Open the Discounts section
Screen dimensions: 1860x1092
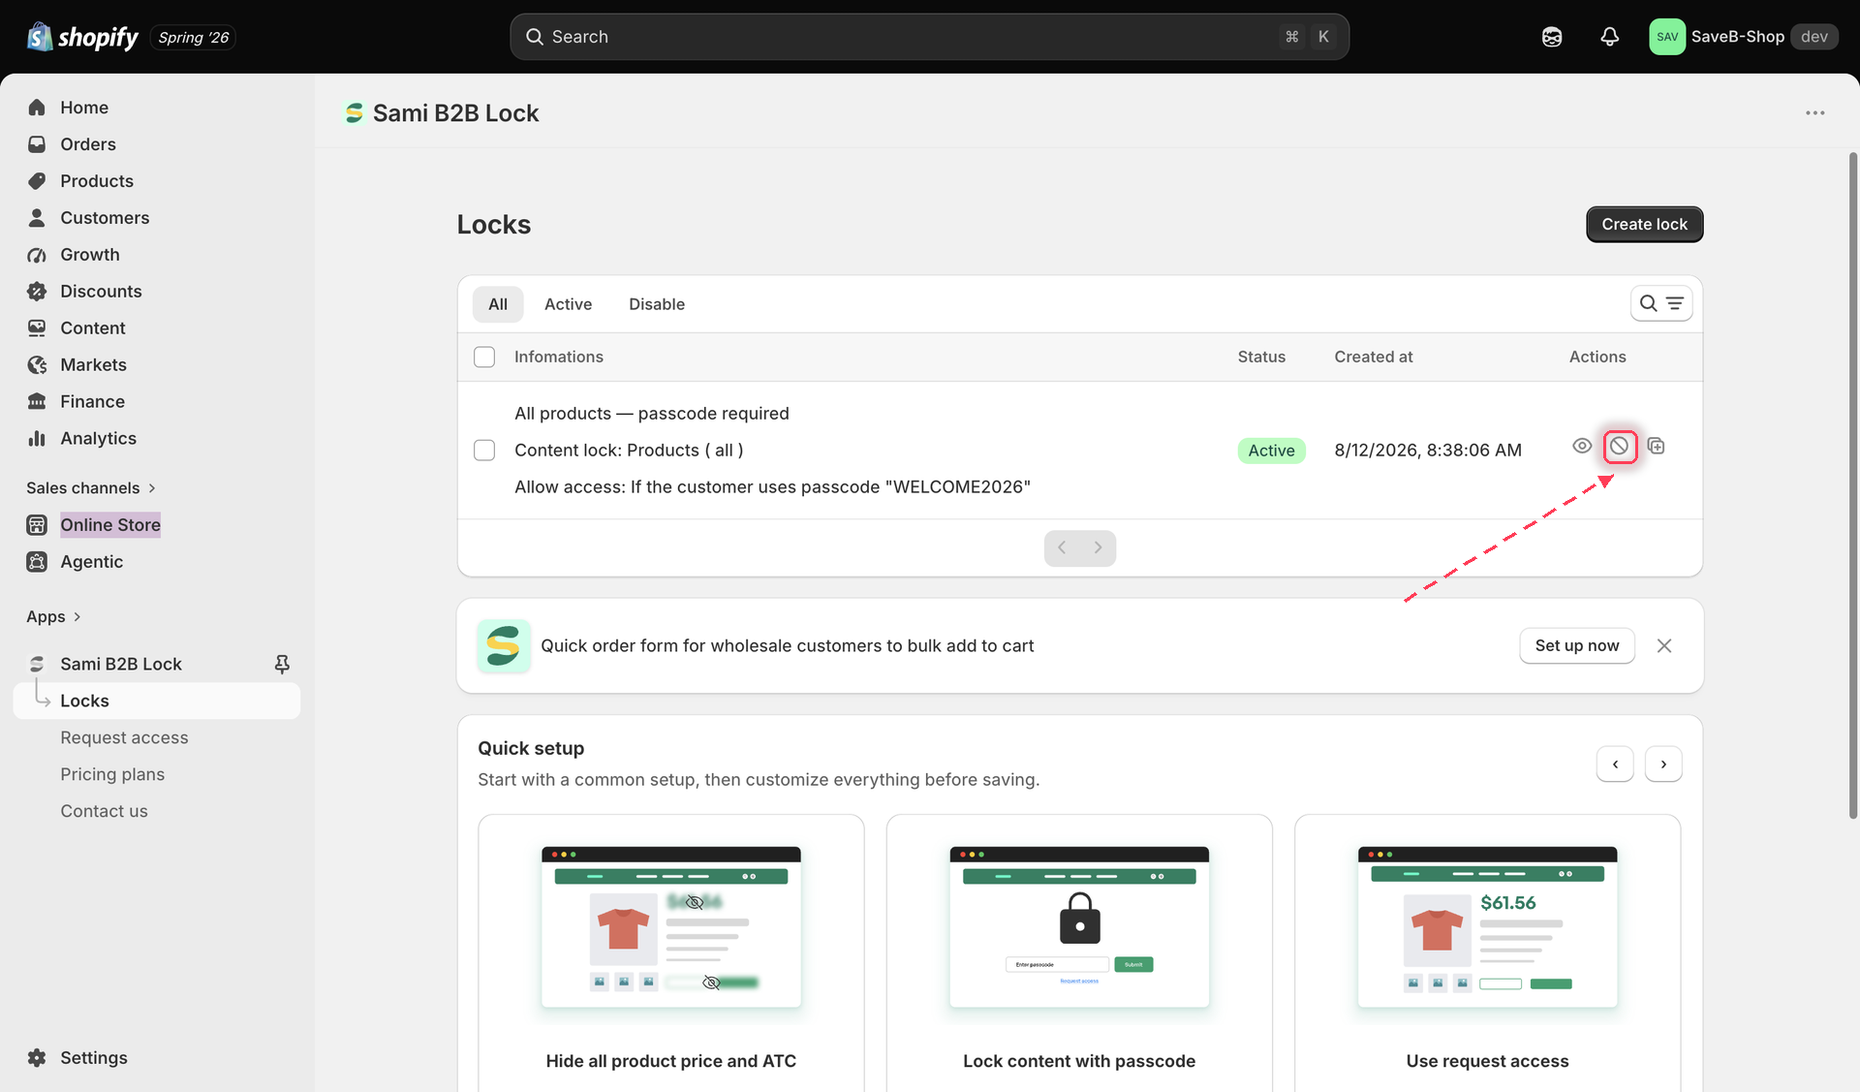coord(100,292)
